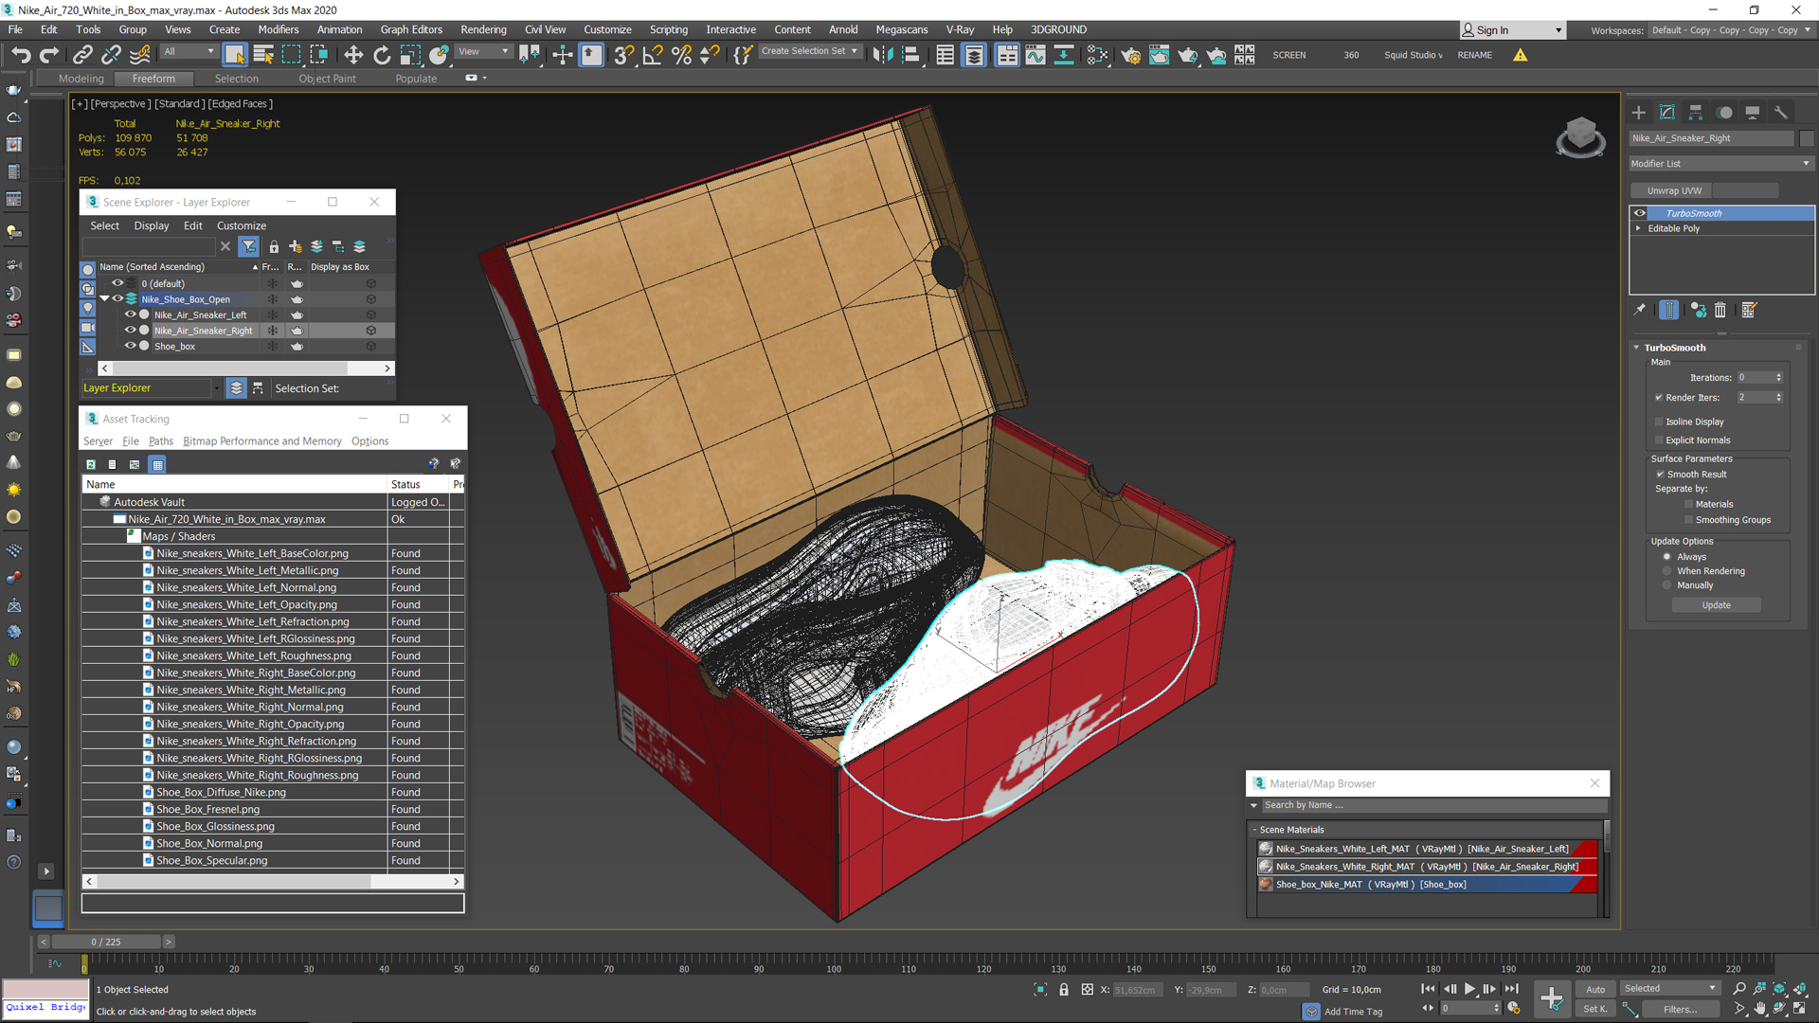The height and width of the screenshot is (1023, 1819).
Task: Switch to the Modeling ribbon tab
Action: tap(81, 79)
